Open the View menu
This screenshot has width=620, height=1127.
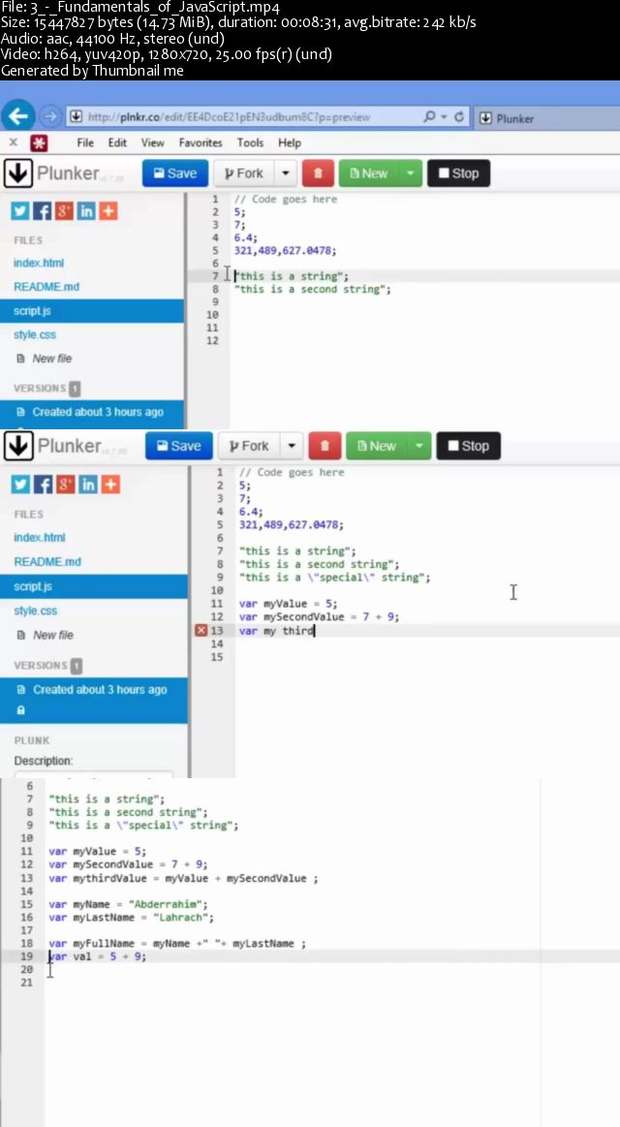click(152, 142)
